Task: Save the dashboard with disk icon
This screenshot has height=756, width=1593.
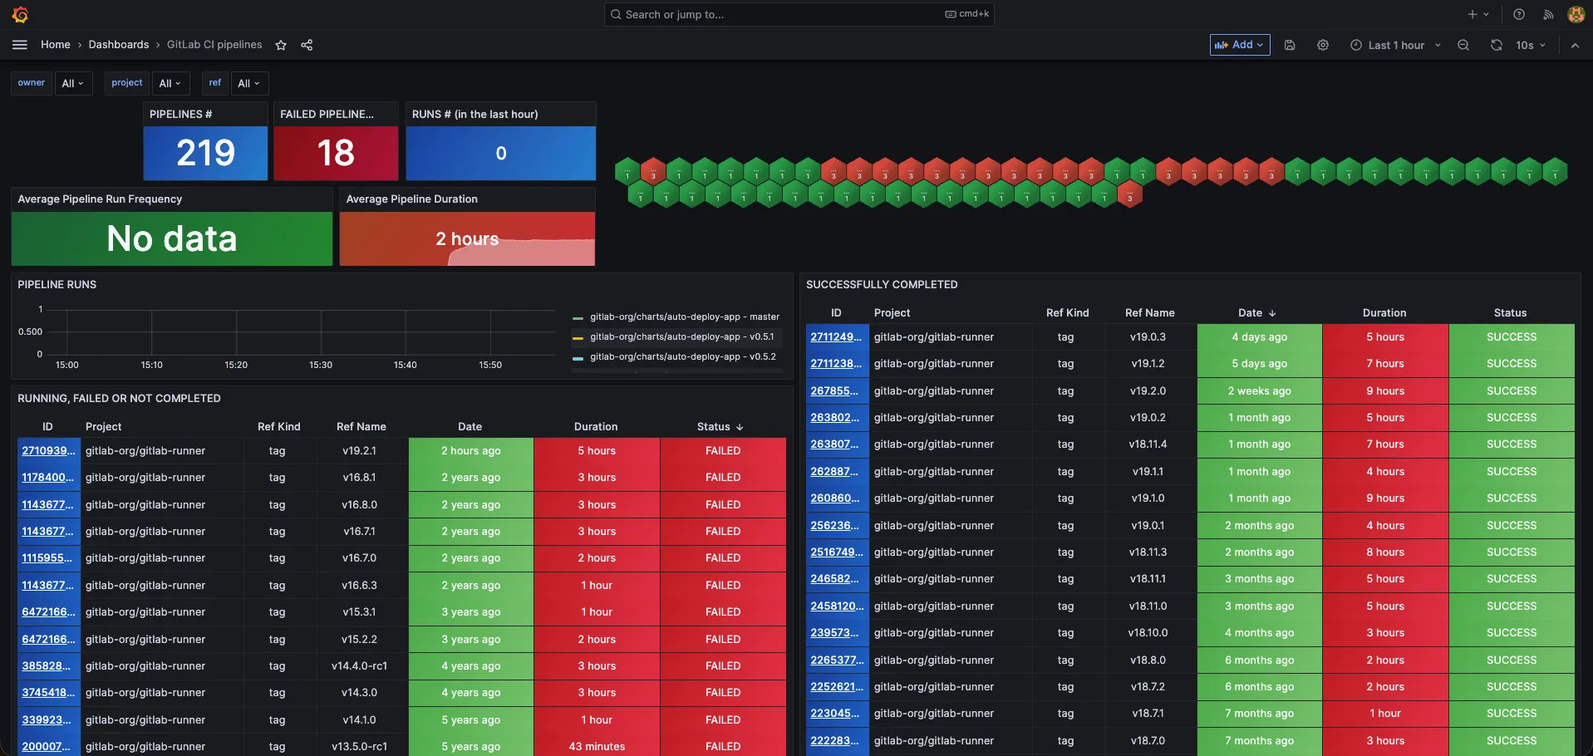Action: coord(1290,45)
